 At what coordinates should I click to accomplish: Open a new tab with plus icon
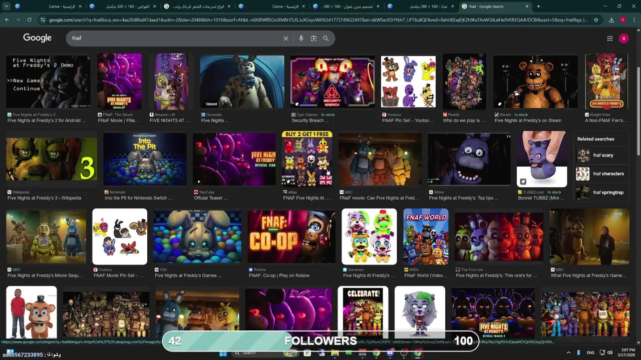(538, 6)
